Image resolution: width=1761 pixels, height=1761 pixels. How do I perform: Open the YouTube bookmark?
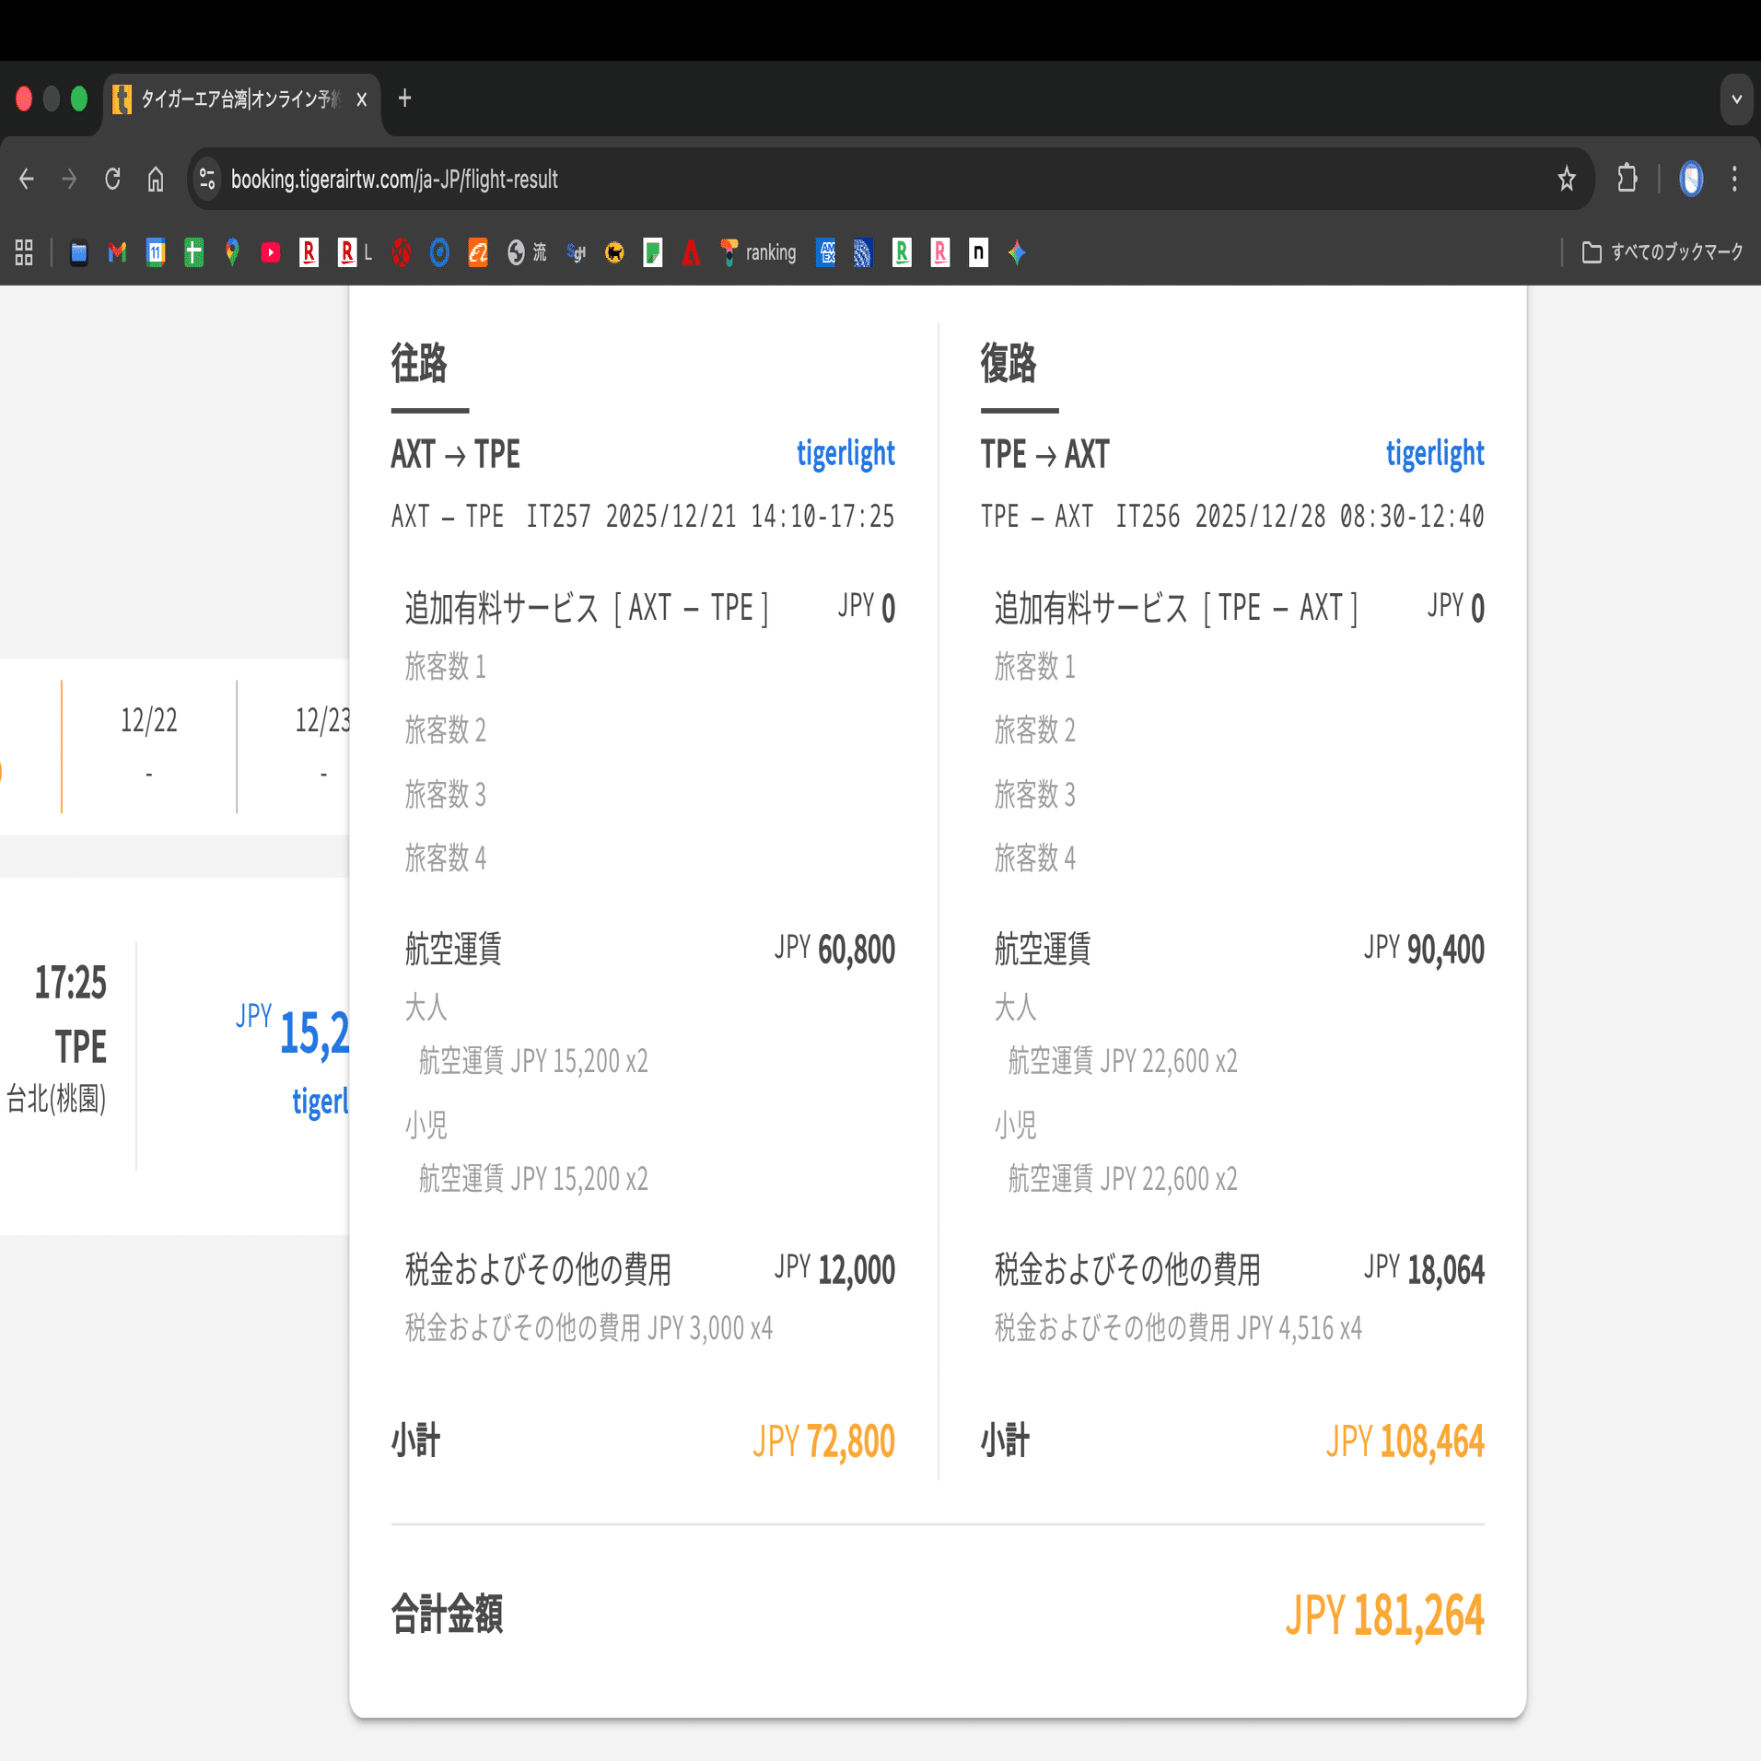pyautogui.click(x=271, y=252)
